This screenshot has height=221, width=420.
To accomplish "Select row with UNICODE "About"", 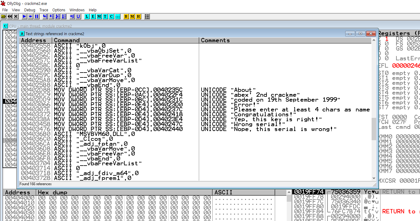I will 195,90.
